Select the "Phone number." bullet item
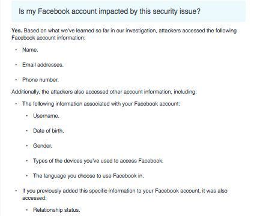Viewport: 257px width, 216px height. pyautogui.click(x=40, y=80)
